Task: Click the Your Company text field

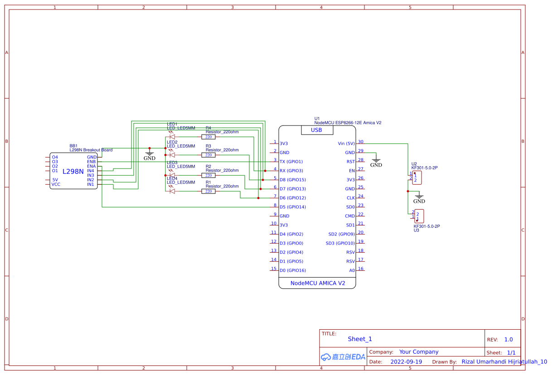Action: [419, 351]
